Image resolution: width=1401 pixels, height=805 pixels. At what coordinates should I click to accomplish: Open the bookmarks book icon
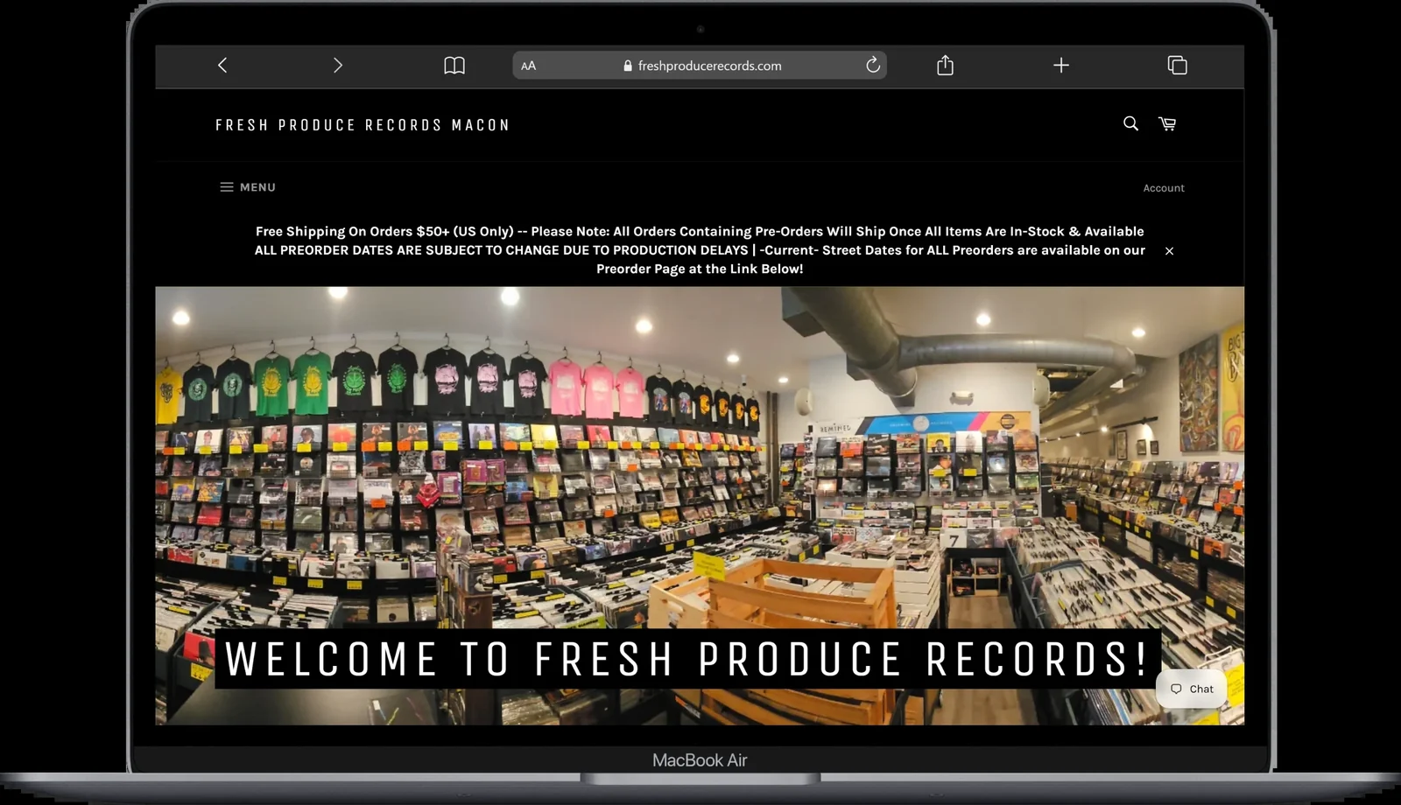(x=454, y=66)
